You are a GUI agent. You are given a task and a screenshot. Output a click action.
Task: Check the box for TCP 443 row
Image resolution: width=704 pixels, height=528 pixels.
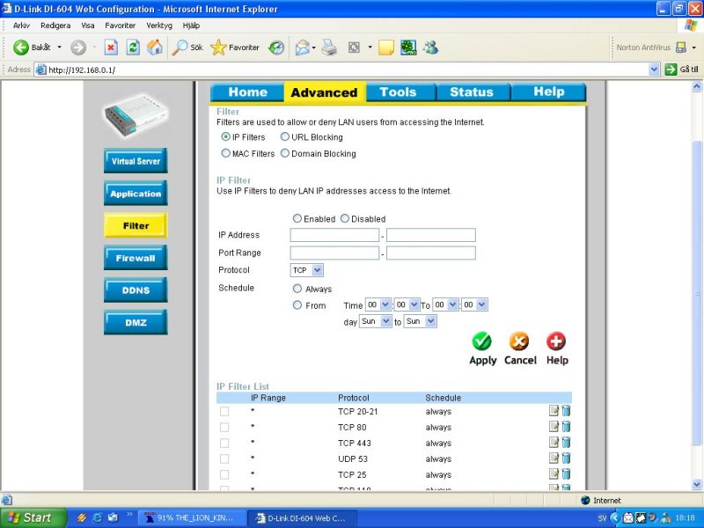(x=224, y=444)
